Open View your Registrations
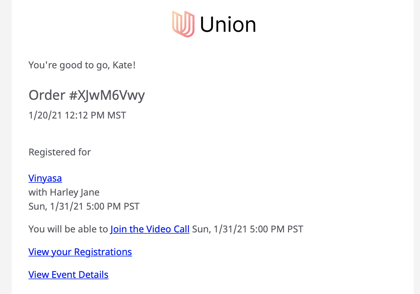 coord(80,252)
